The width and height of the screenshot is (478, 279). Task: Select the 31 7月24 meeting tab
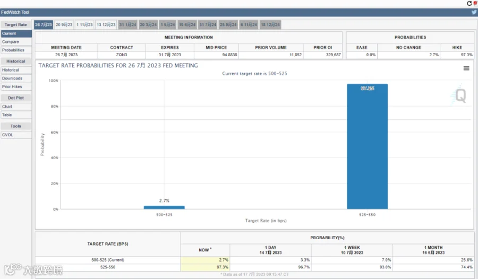(208, 25)
